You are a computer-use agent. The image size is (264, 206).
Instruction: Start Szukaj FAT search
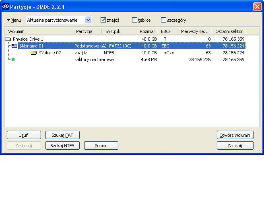[x=62, y=135]
